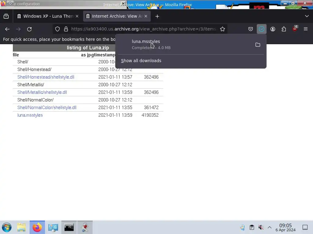This screenshot has width=313, height=234.
Task: Click the site security padlock icon
Action: (66, 29)
